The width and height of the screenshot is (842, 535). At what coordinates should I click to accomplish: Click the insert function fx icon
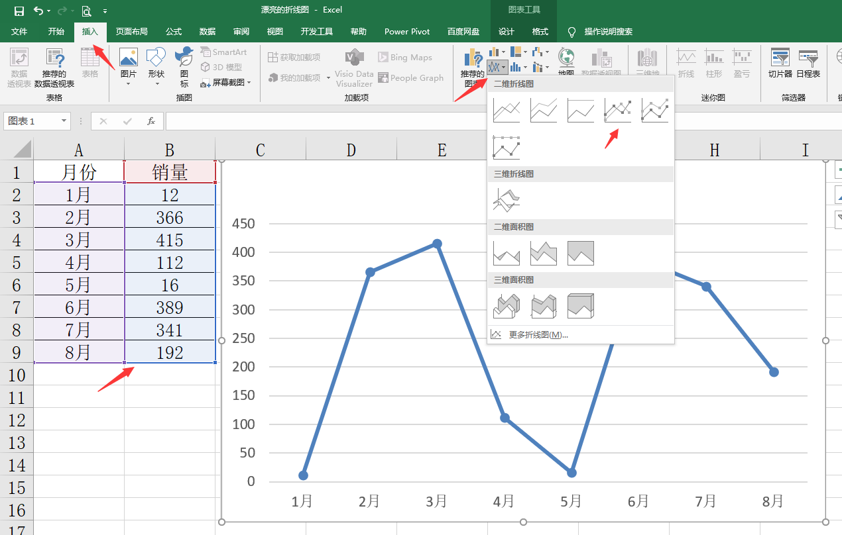(x=151, y=121)
